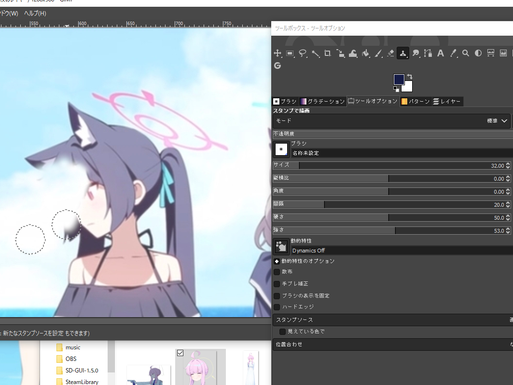Select the Unified Transform tool
This screenshot has width=513, height=385.
coord(340,53)
